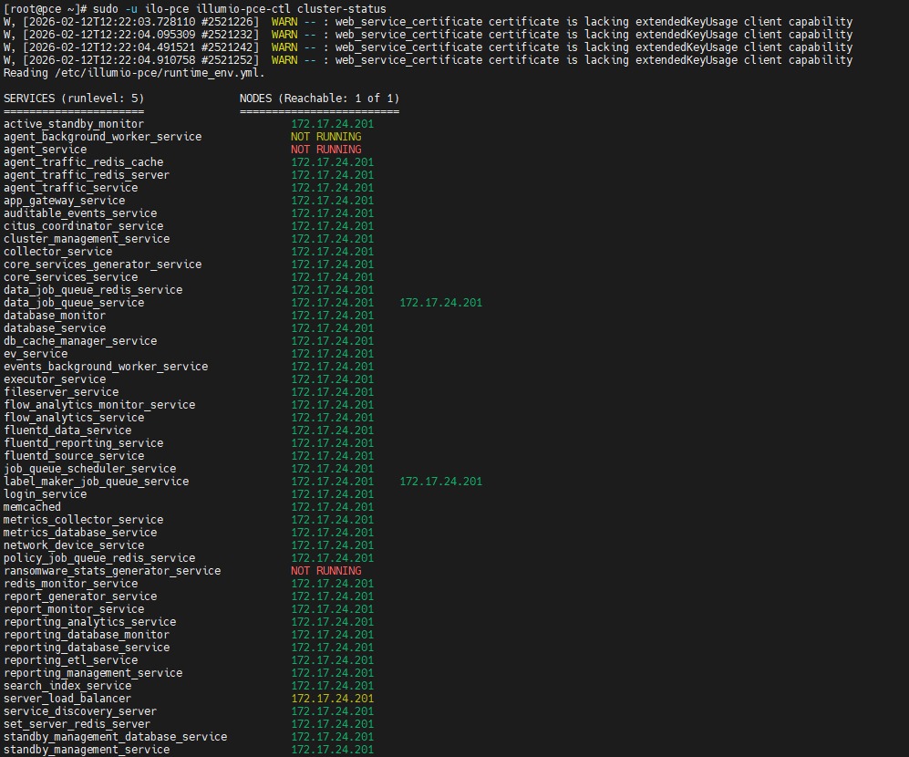Screen dimensions: 909x757
Task: Click the second IP in data_job_queue_service row
Action: coord(440,302)
